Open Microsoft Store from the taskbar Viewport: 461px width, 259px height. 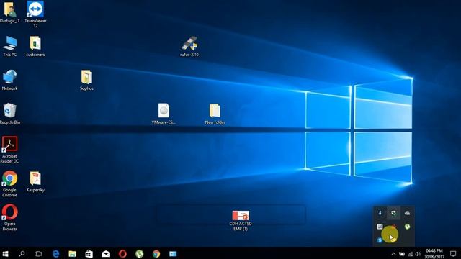89,254
